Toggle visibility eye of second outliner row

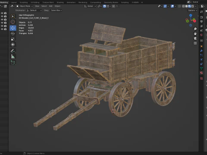(x=2, y=16)
